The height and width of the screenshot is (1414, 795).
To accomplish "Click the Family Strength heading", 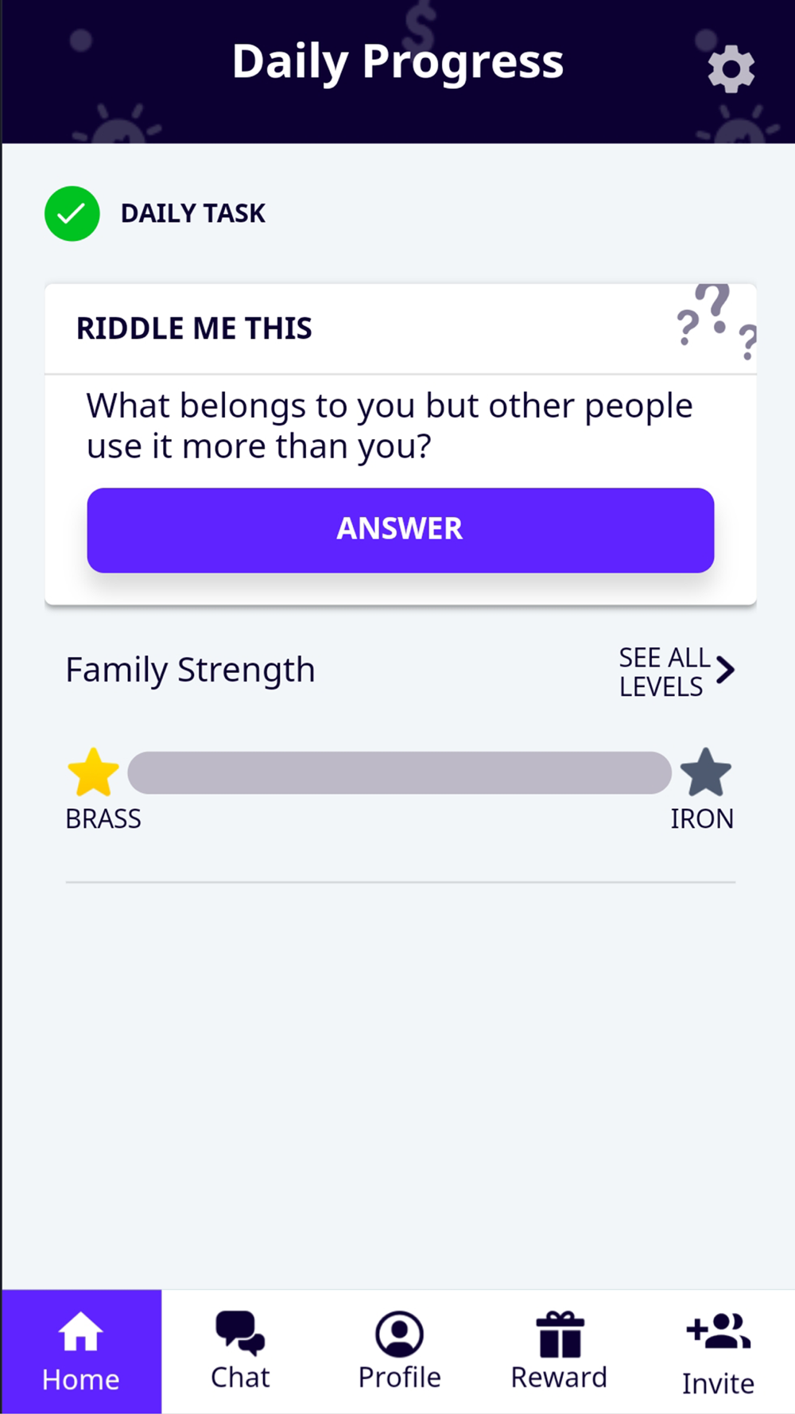I will click(x=190, y=670).
